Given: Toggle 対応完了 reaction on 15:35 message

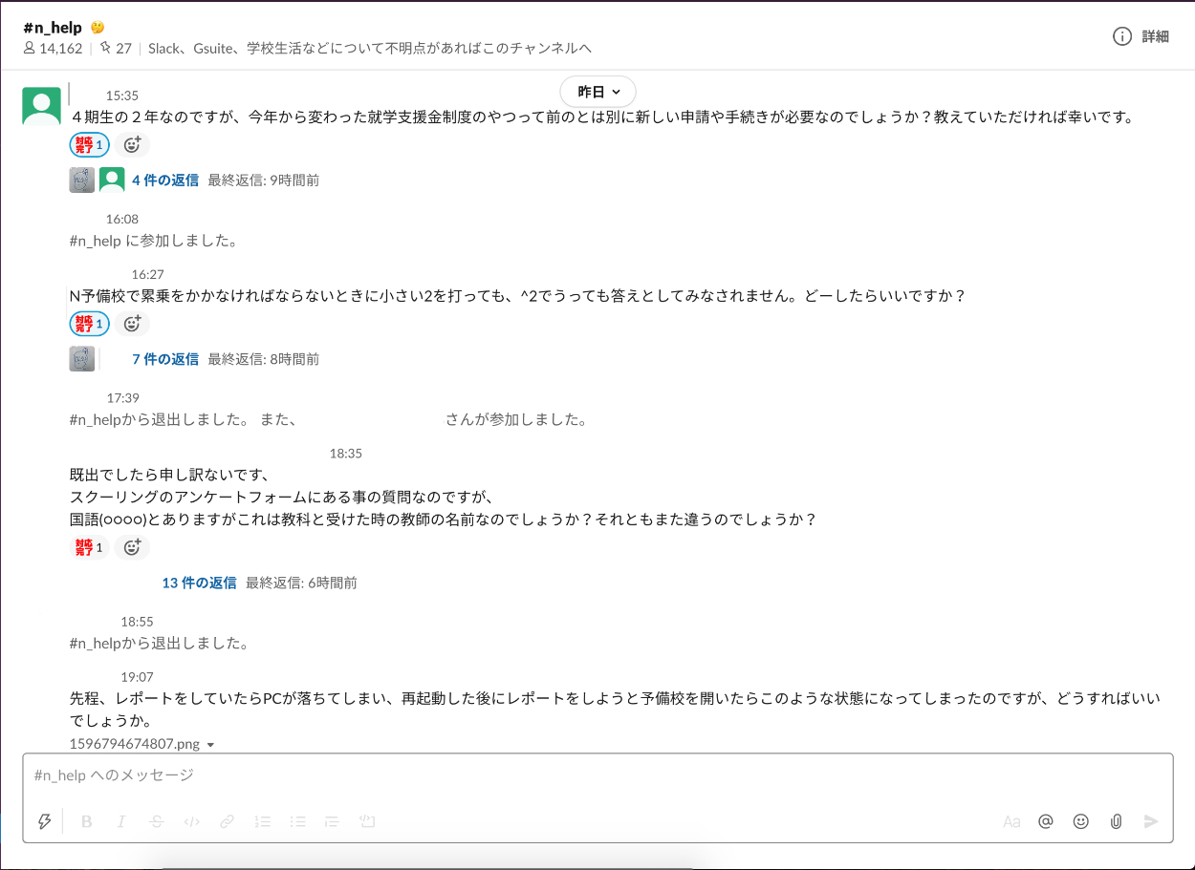Looking at the screenshot, I should tap(89, 145).
